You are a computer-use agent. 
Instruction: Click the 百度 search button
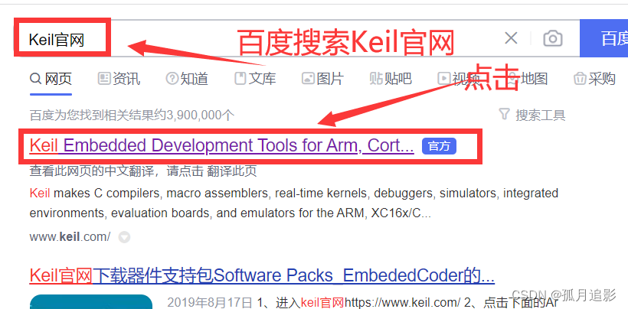tap(604, 39)
